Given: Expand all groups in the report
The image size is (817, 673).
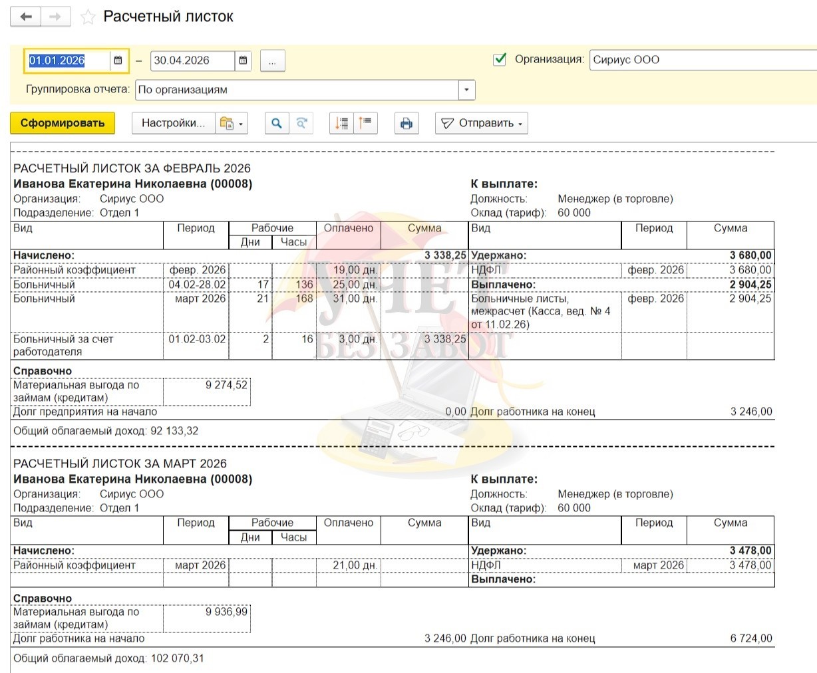Looking at the screenshot, I should pyautogui.click(x=341, y=123).
